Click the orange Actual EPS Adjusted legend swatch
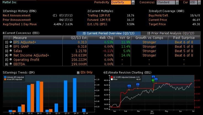Screen dimensions: 203x115 [x=5, y=79]
